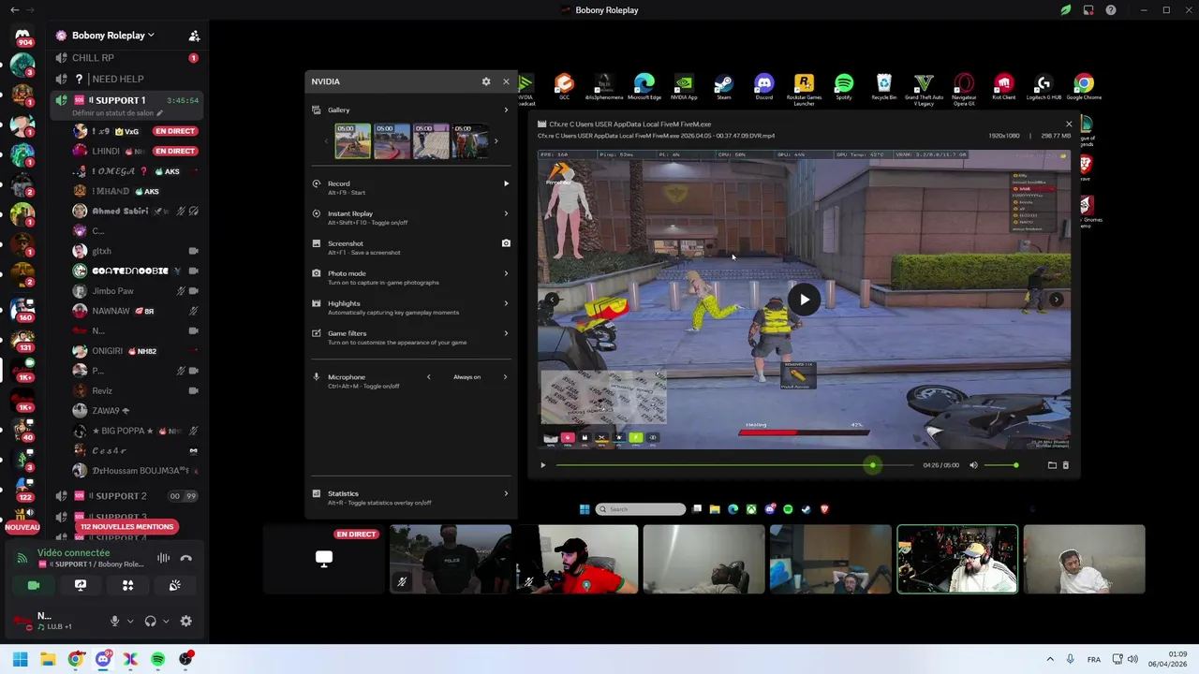Open the NEED HELP voice channel
The width and height of the screenshot is (1199, 674).
(126, 79)
